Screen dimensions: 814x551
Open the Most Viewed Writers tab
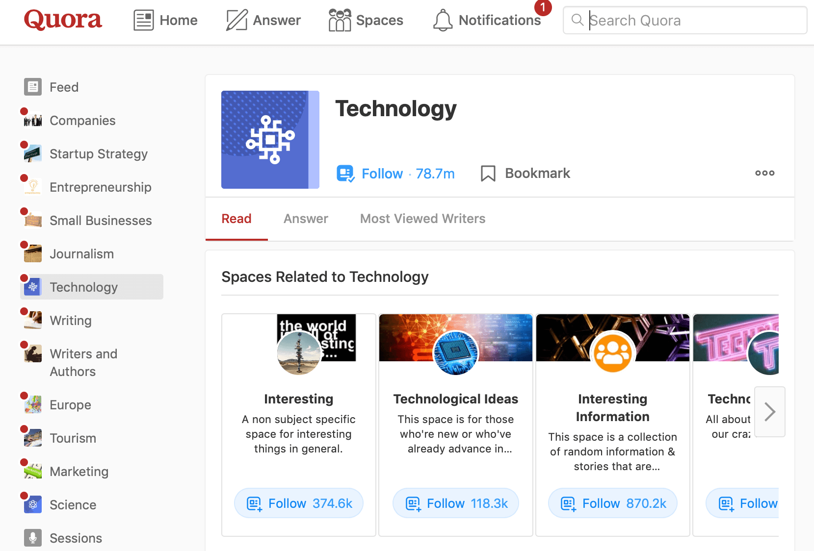pos(422,219)
